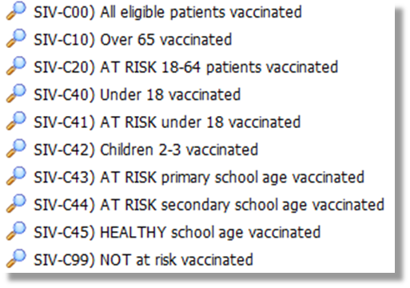Click magnifier icon next to SIV-C99
This screenshot has height=288, width=410.
tap(16, 258)
